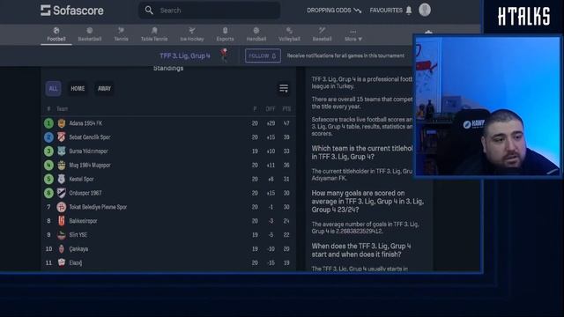
Task: Switch standings to Home filter
Action: pyautogui.click(x=78, y=88)
